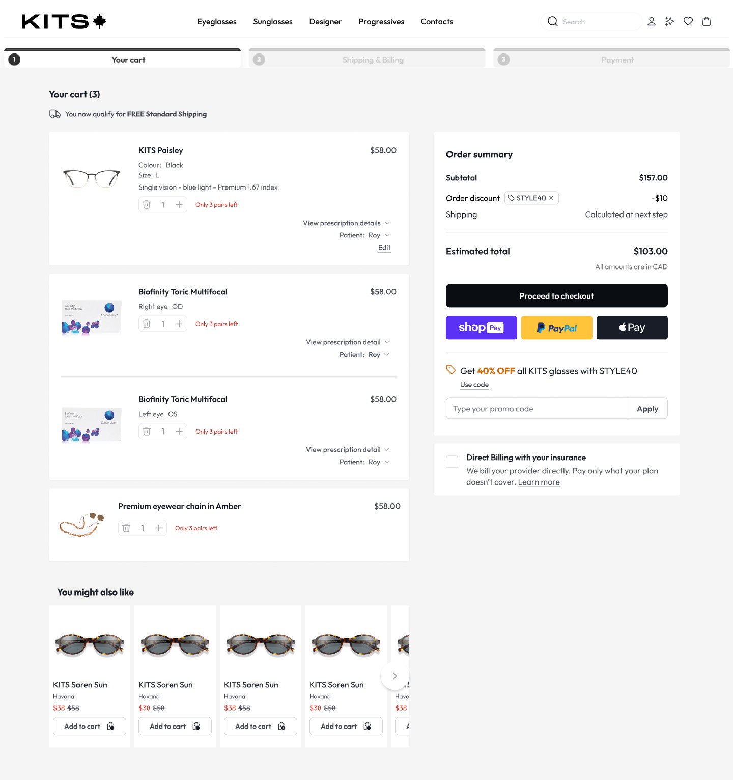
Task: Focus the promo code input field
Action: [x=537, y=408]
